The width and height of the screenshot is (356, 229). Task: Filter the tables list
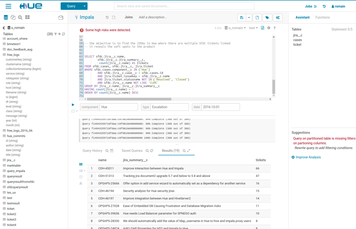(x=56, y=34)
